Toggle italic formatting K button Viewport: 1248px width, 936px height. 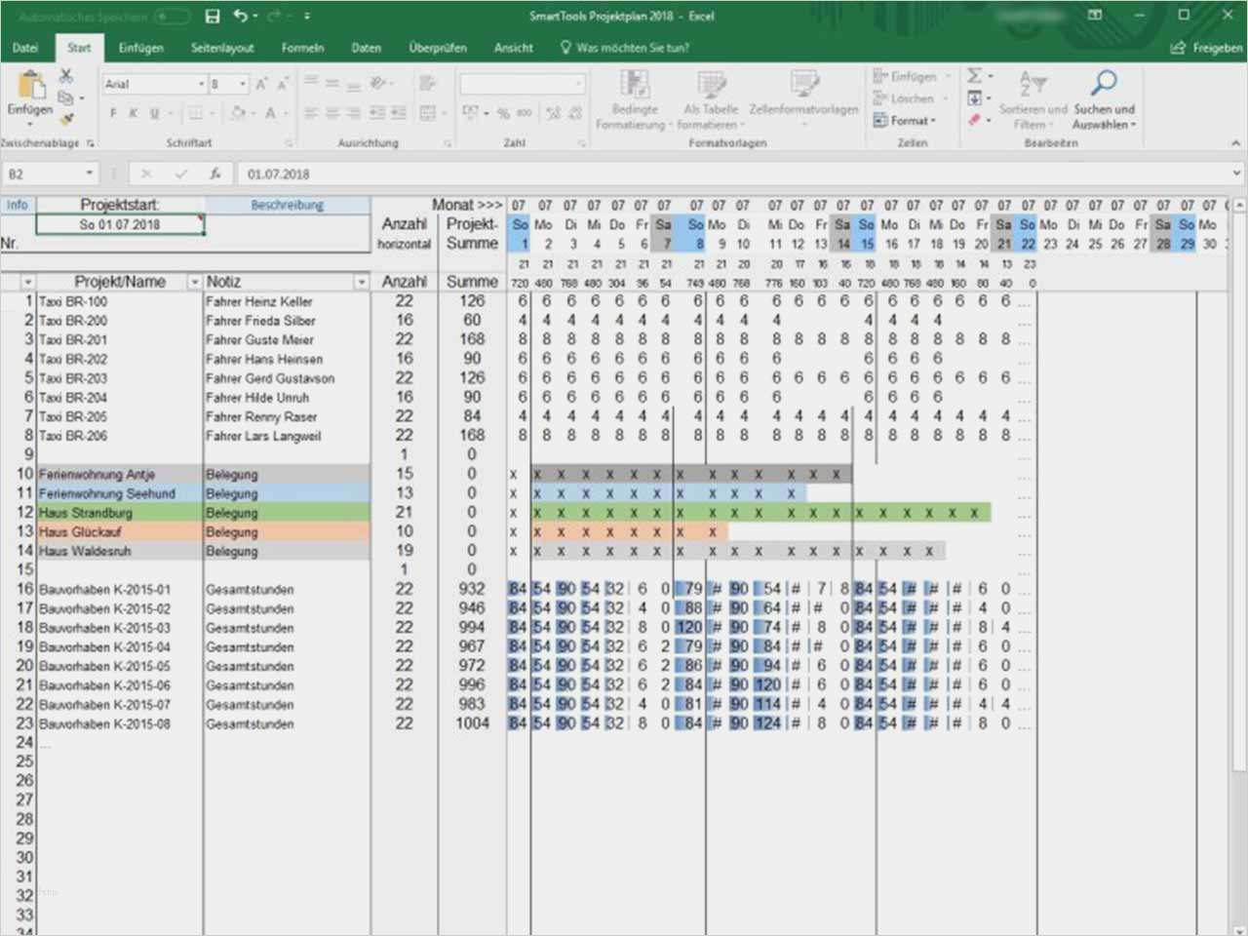[x=134, y=114]
